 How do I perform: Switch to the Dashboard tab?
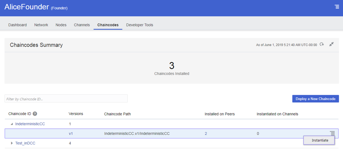click(17, 25)
